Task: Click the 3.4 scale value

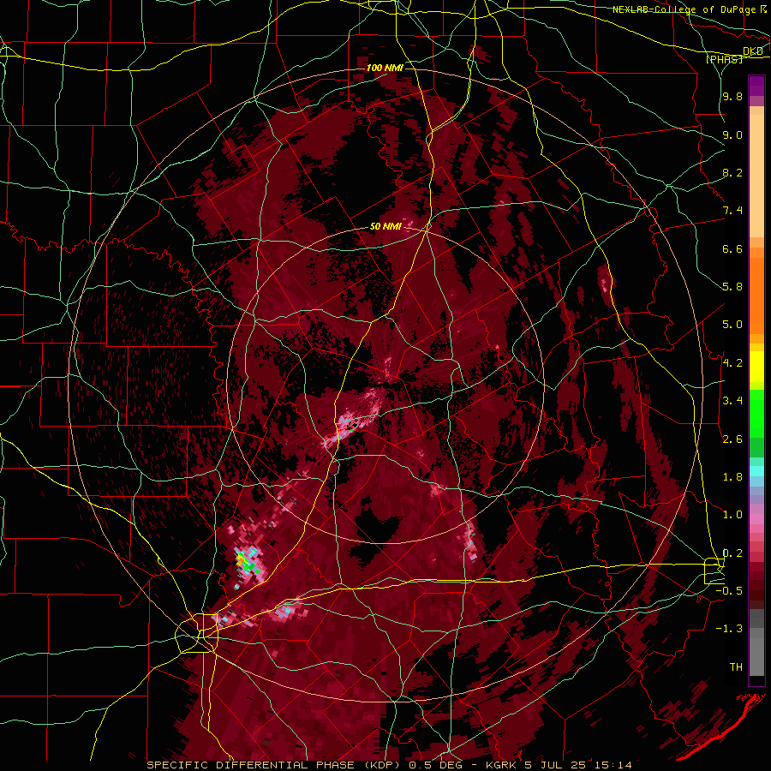Action: (x=732, y=401)
